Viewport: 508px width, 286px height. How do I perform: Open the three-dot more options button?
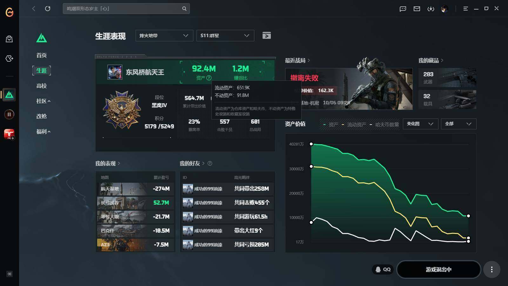(x=492, y=269)
